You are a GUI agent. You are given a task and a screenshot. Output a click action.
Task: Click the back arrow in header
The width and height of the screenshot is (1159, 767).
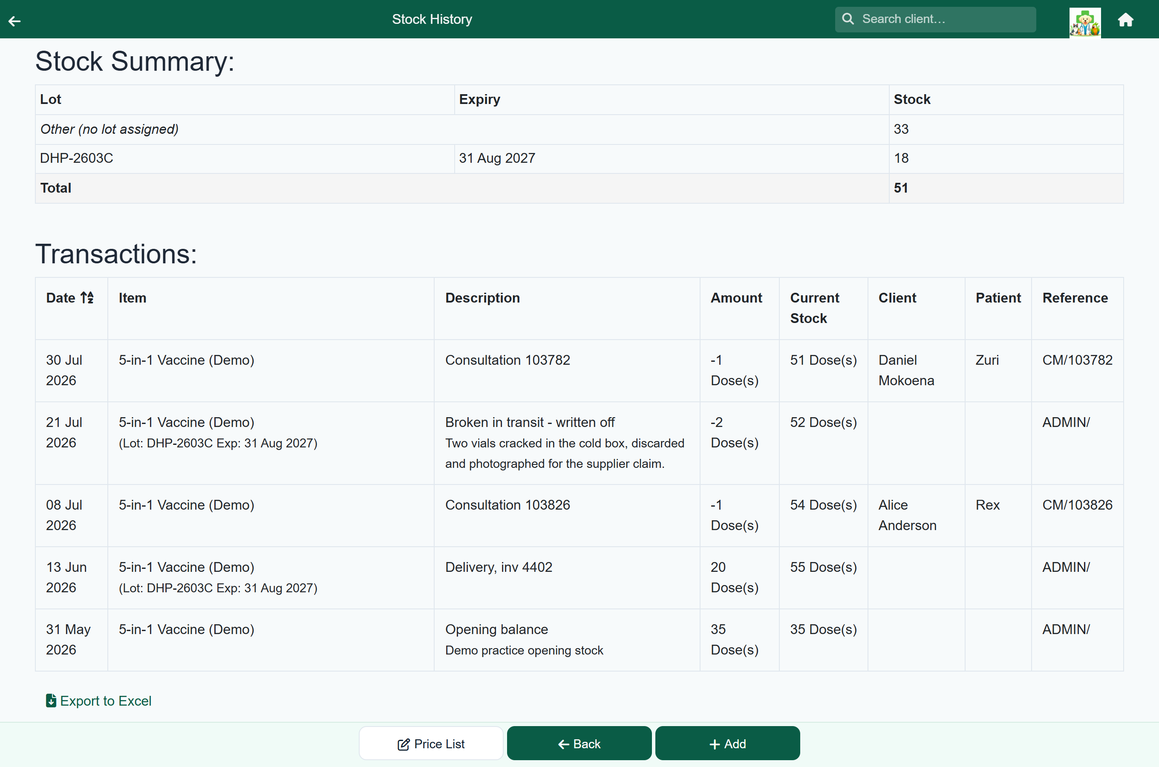pyautogui.click(x=14, y=20)
